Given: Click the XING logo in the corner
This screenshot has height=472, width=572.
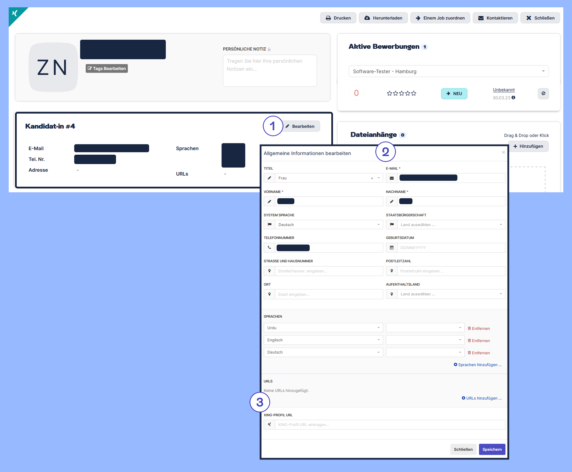Looking at the screenshot, I should point(15,14).
